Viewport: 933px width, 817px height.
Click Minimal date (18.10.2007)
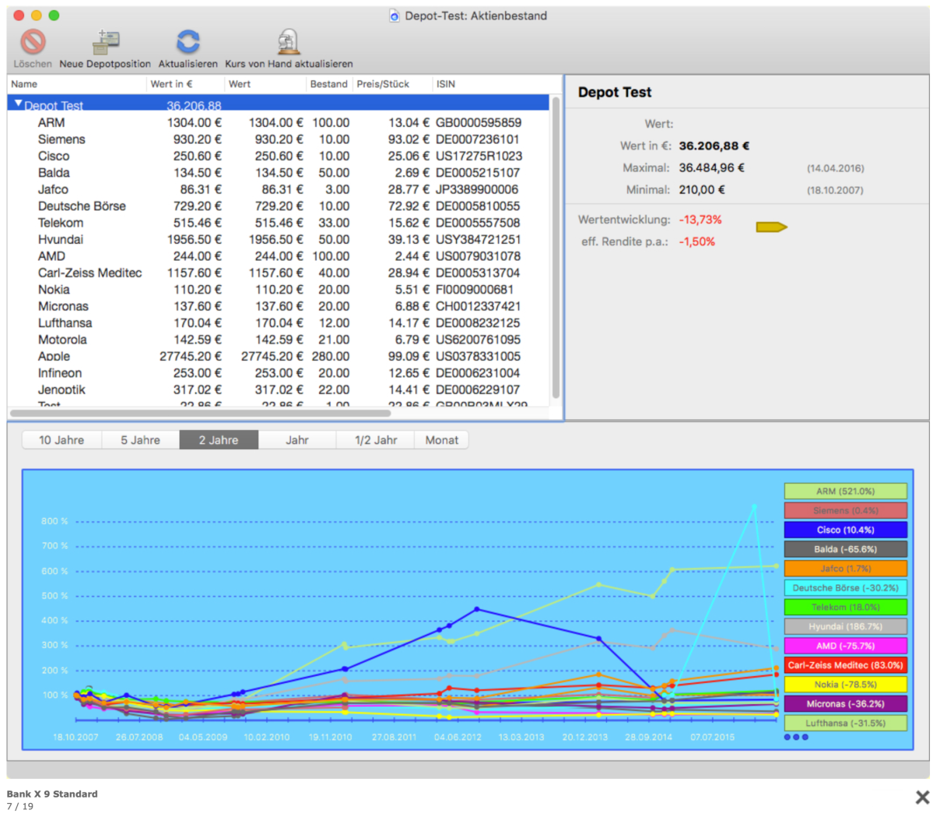point(835,191)
